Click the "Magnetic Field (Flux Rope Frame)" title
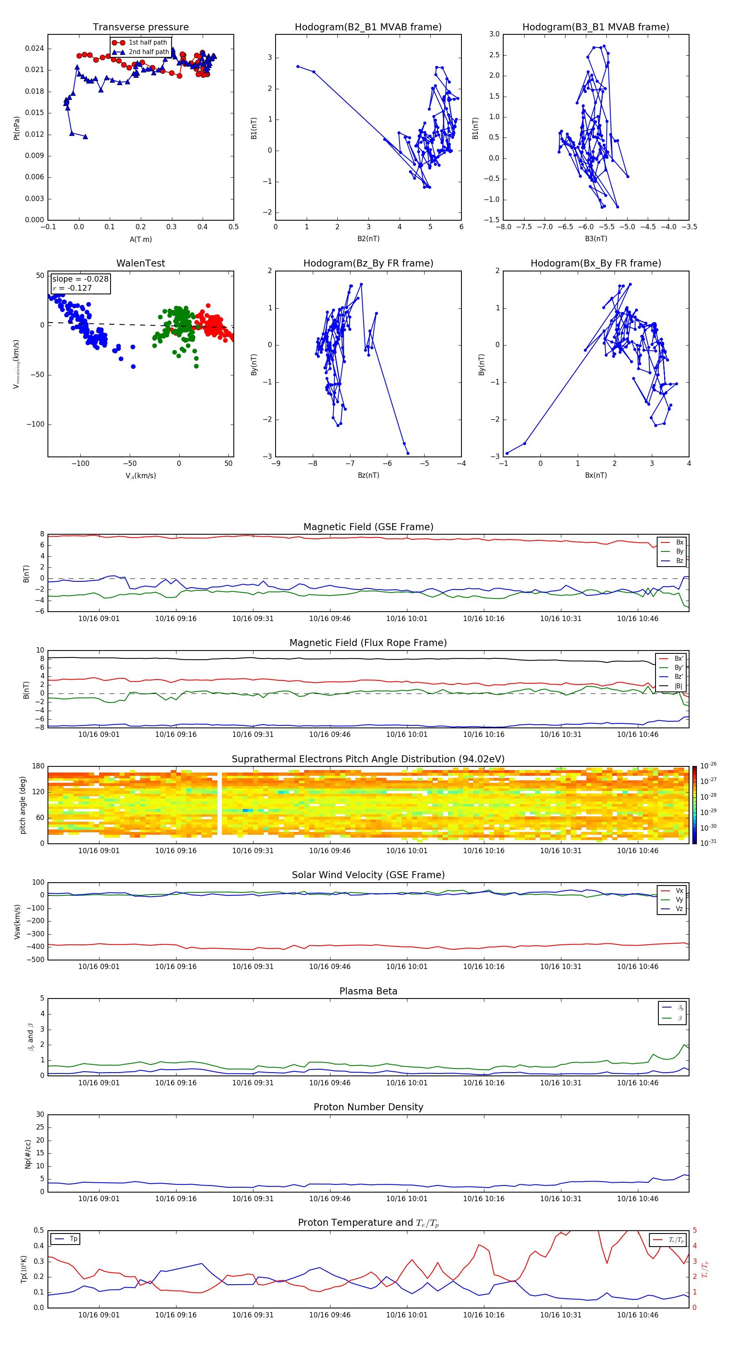The image size is (737, 1351). [x=368, y=643]
